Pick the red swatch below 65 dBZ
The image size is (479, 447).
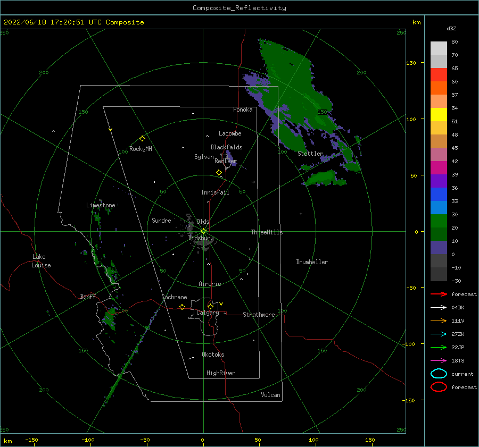(439, 75)
